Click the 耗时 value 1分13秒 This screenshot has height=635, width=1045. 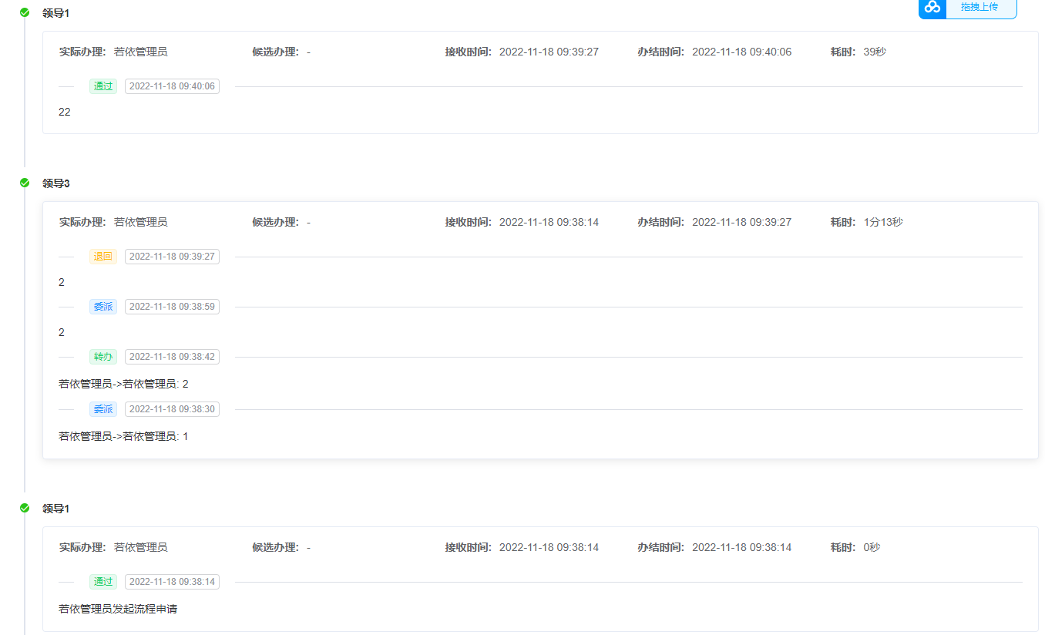883,222
